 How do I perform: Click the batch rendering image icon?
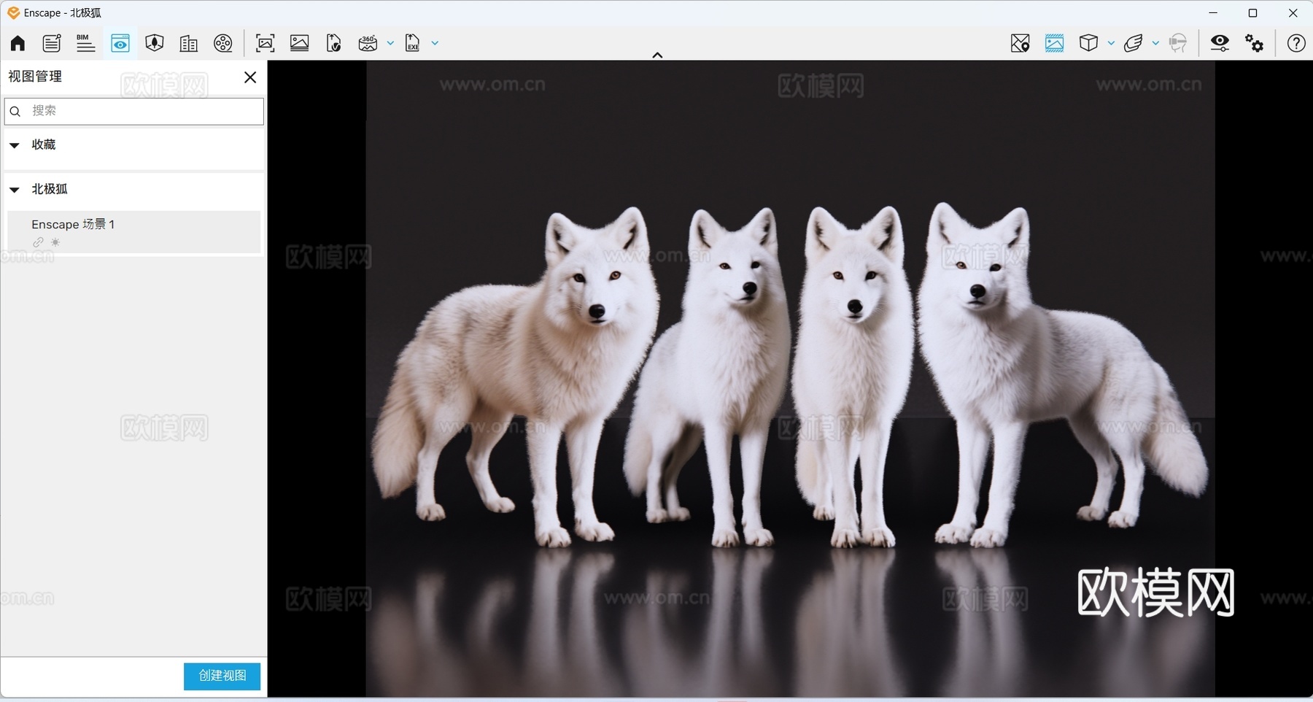point(300,43)
